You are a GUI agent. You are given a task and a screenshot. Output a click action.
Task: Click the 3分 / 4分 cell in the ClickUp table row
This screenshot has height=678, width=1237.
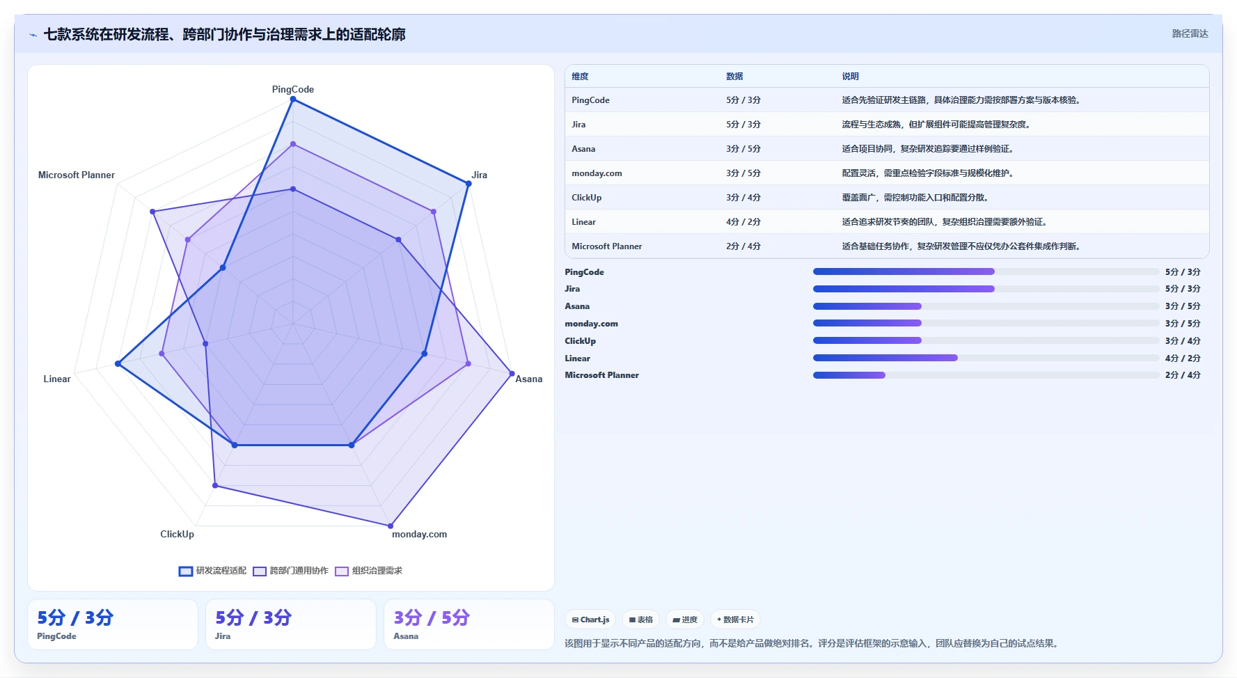tap(743, 198)
